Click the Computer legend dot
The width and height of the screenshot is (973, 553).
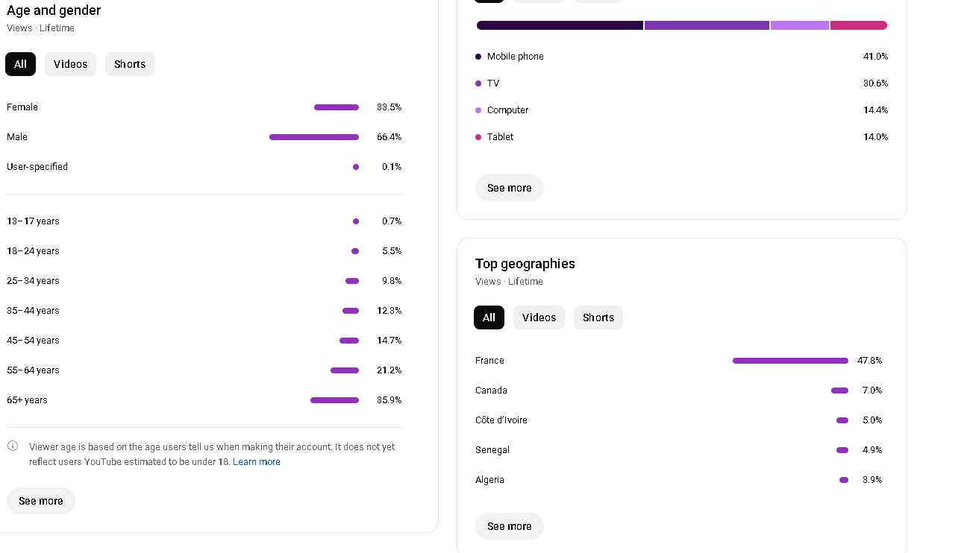(478, 110)
